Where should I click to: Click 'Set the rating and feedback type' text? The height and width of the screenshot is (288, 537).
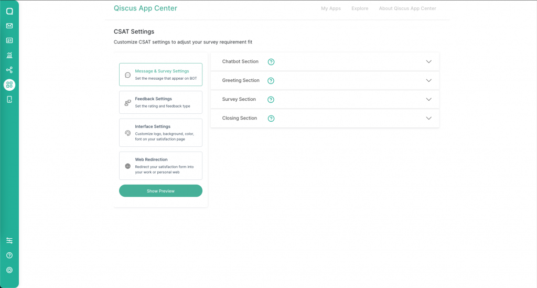pyautogui.click(x=163, y=106)
